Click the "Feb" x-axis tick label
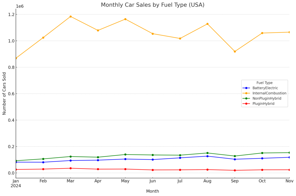The width and height of the screenshot is (296, 196). coord(43,181)
